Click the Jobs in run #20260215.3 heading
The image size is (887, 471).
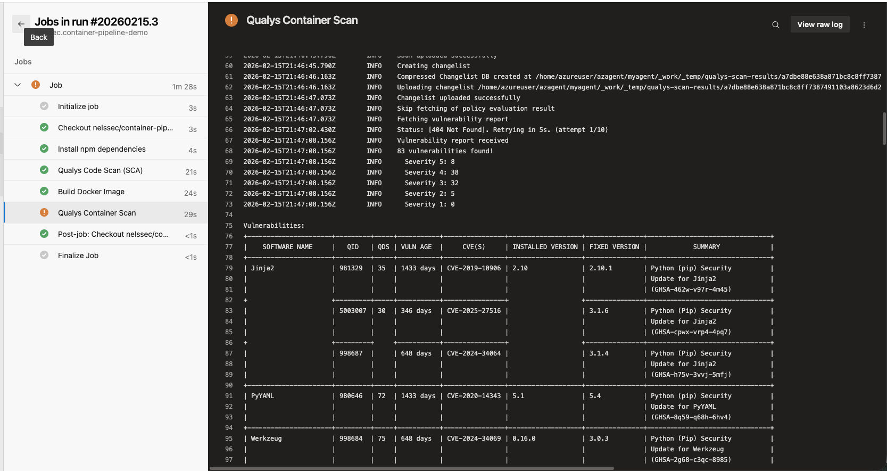(96, 22)
